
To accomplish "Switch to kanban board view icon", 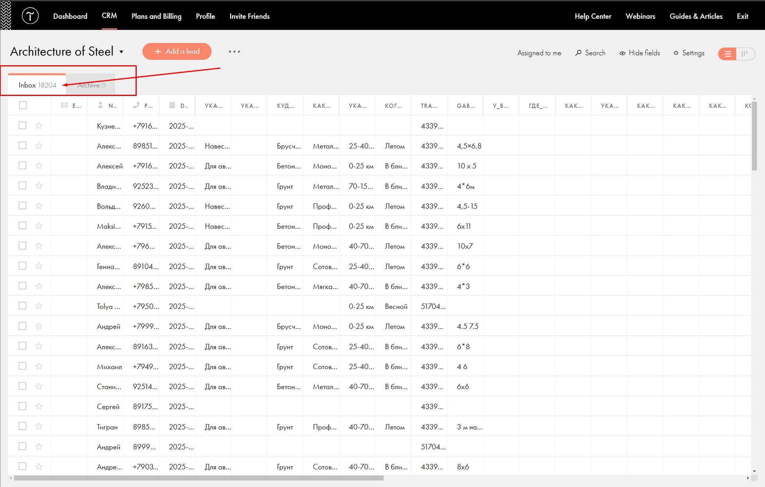I will pos(744,53).
